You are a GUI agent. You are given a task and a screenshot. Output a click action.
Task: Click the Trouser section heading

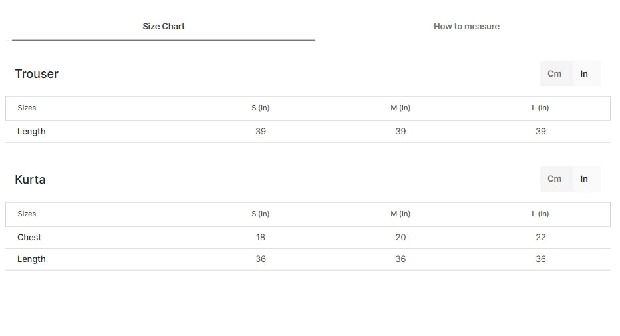(37, 74)
